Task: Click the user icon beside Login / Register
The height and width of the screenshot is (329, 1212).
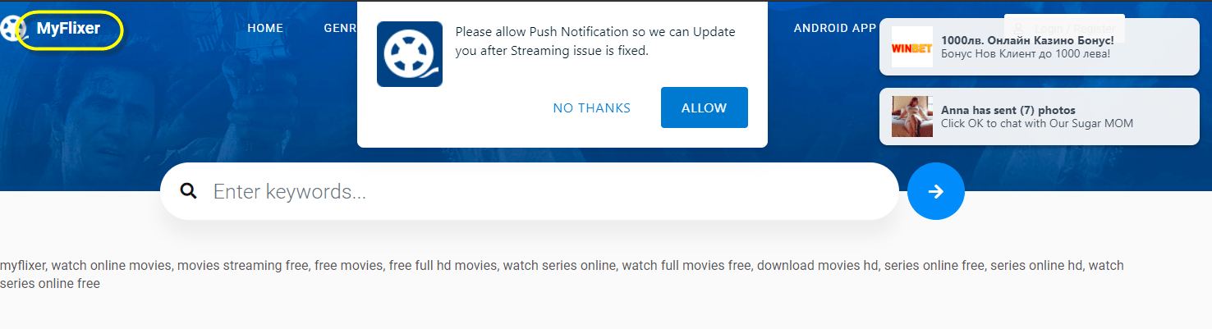Action: (x=1019, y=29)
